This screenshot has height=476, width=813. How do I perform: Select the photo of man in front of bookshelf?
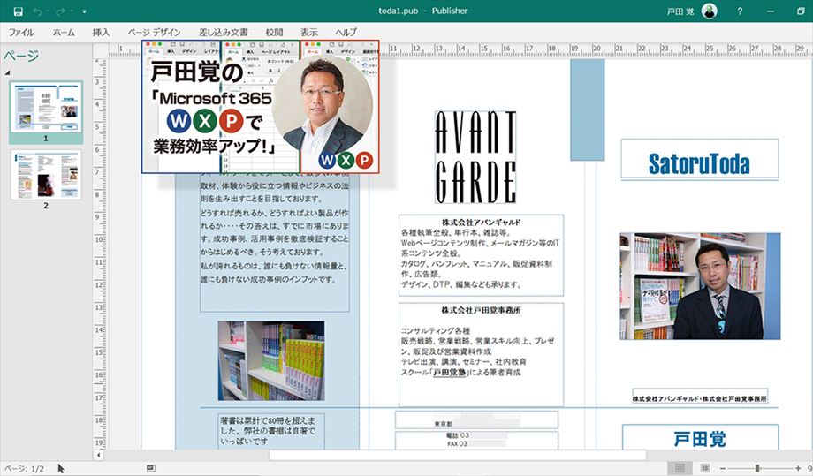click(700, 286)
